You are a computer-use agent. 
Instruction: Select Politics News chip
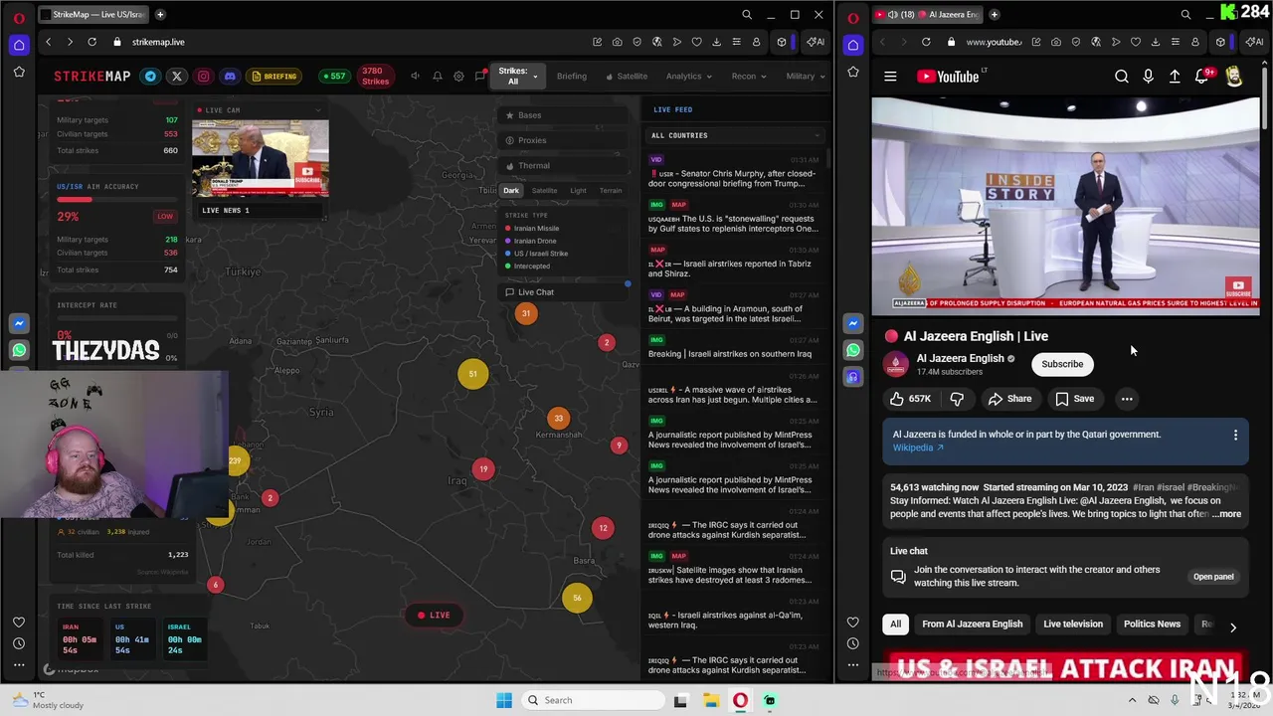coord(1152,625)
